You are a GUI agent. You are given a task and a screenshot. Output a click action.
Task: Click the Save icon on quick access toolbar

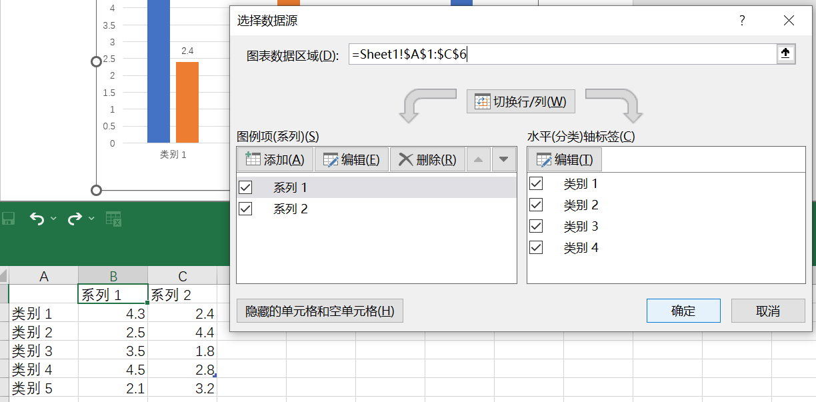pyautogui.click(x=7, y=218)
